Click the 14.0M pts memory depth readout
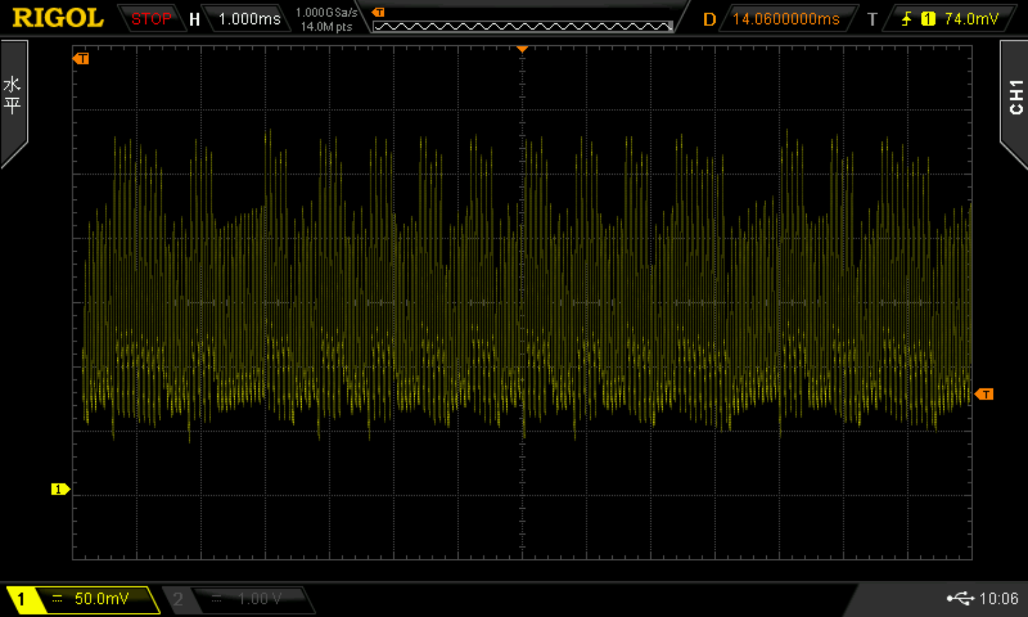The width and height of the screenshot is (1028, 617). pos(326,27)
